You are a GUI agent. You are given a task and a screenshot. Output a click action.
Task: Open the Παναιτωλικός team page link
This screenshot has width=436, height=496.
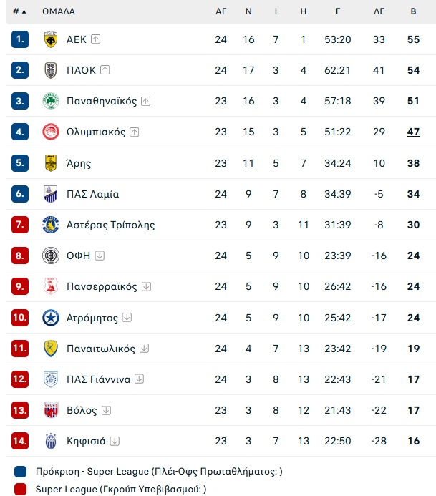[x=101, y=349]
